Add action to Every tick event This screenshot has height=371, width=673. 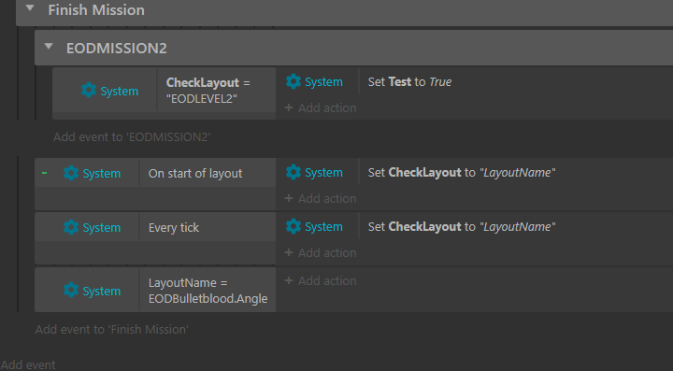(x=321, y=252)
